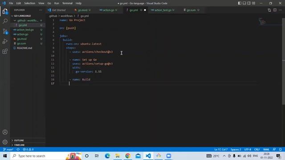285x160 pixels.
Task: Open the Accounts menu icon
Action: [x=5, y=132]
